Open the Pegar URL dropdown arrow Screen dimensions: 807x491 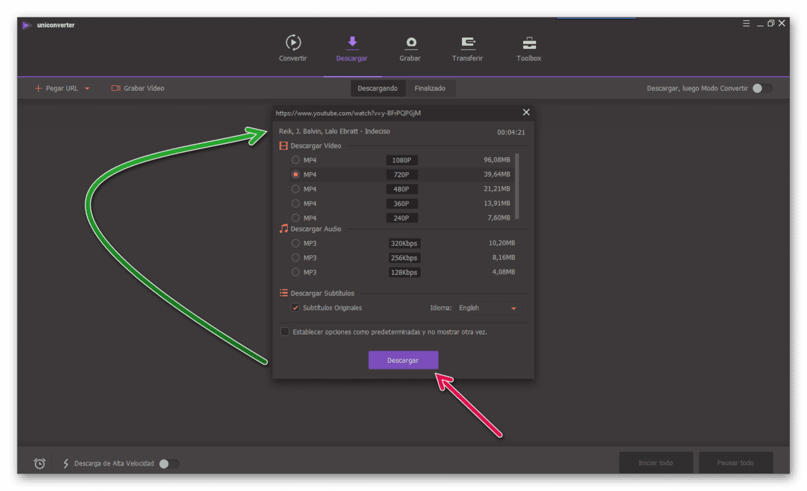click(87, 89)
